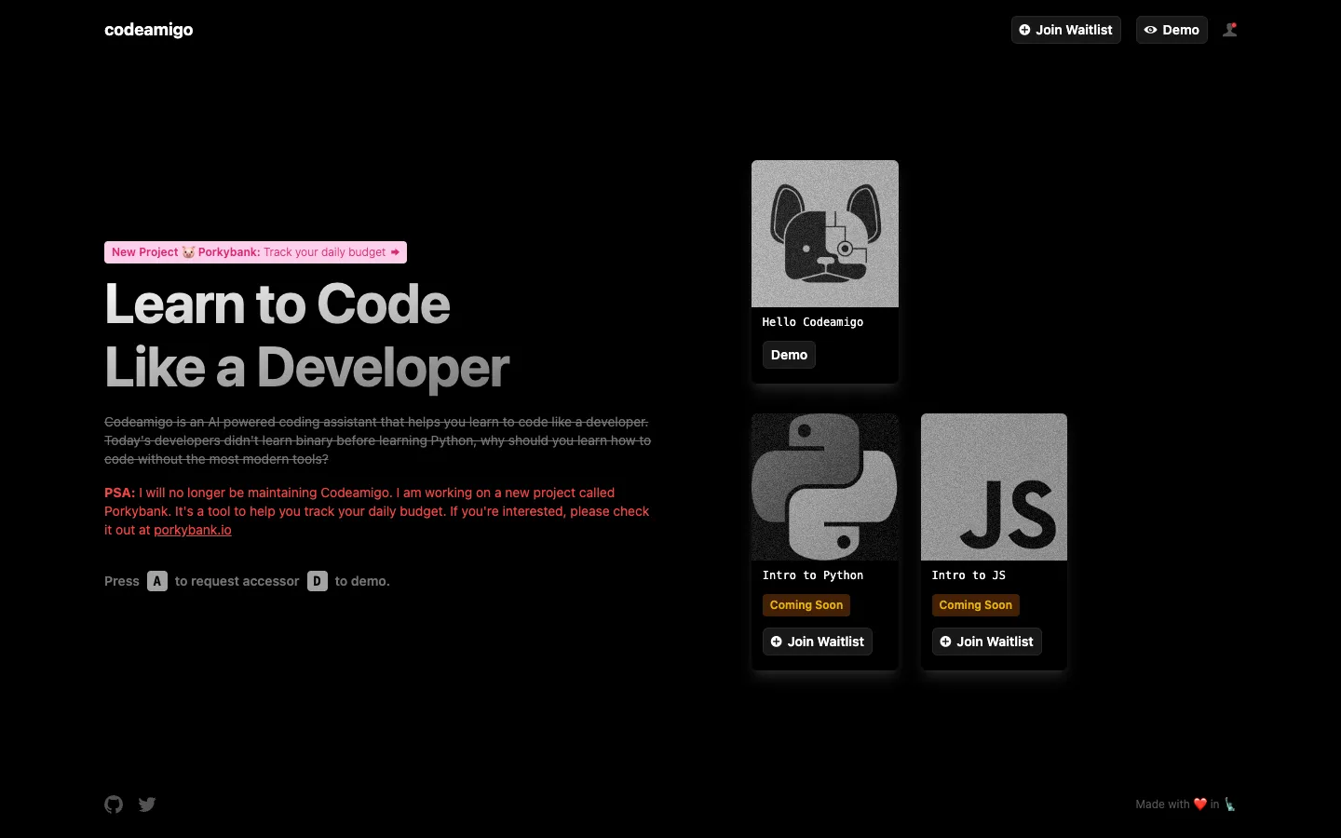Viewport: 1341px width, 838px height.
Task: Click the Intro to JS title text
Action: point(968,575)
